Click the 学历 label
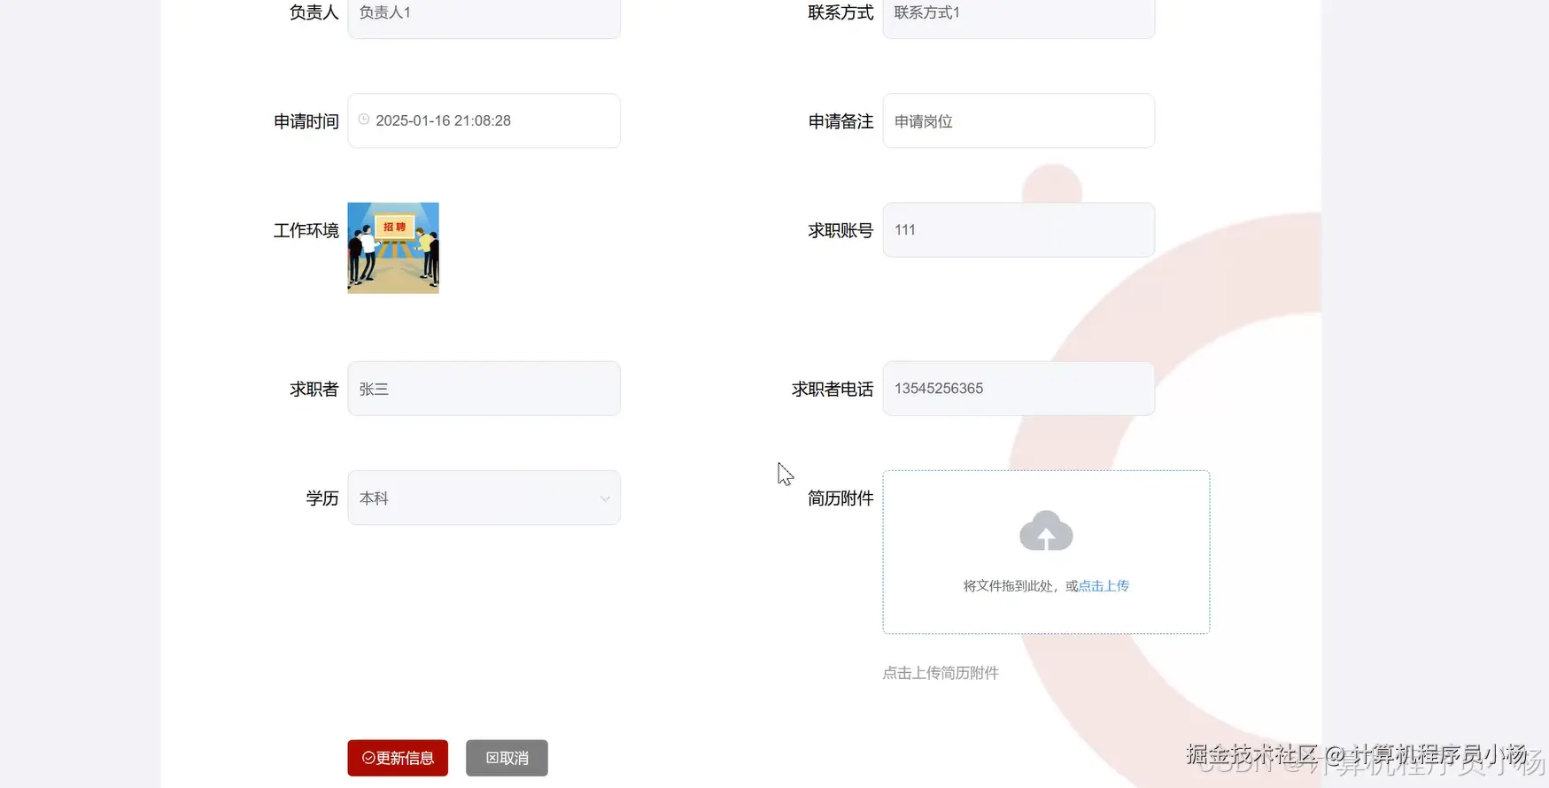Viewport: 1549px width, 788px height. (x=322, y=498)
